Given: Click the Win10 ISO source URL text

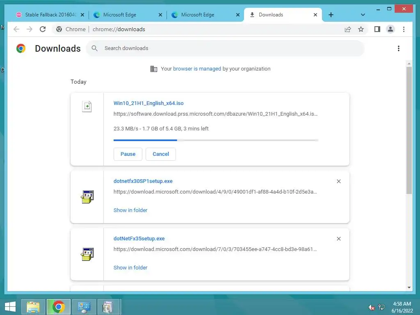Looking at the screenshot, I should point(215,114).
